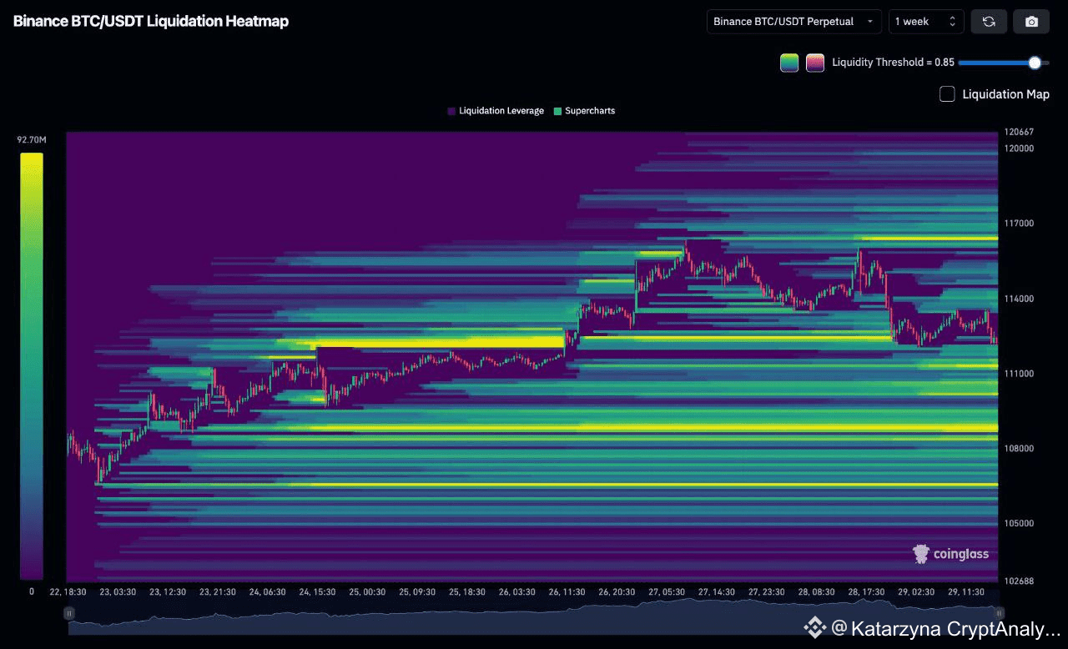The image size is (1068, 649).
Task: Click the Liquidity Threshold slider knob
Action: click(x=1035, y=63)
